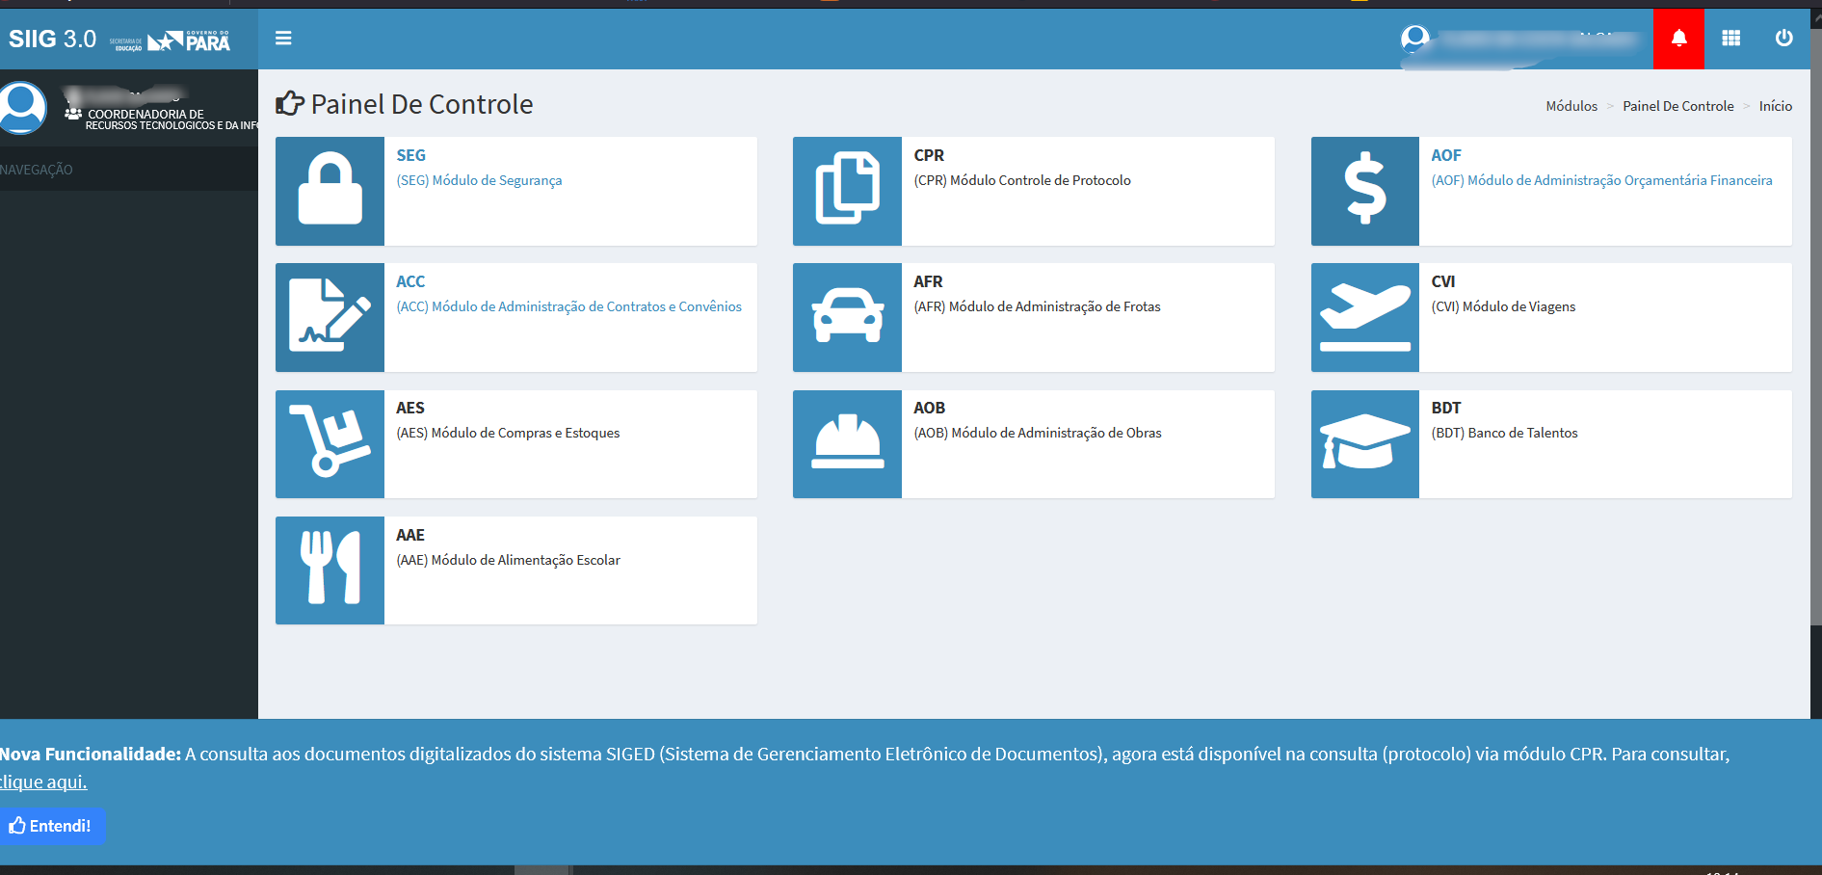Open the SEG title link
Viewport: 1822px width, 875px height.
click(x=410, y=155)
